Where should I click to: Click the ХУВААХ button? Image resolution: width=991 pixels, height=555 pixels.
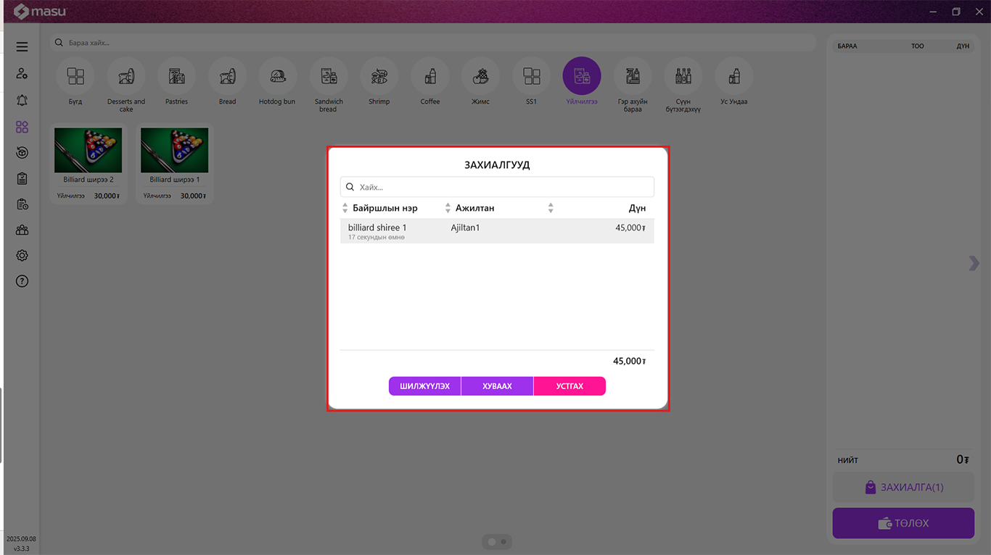coord(497,386)
